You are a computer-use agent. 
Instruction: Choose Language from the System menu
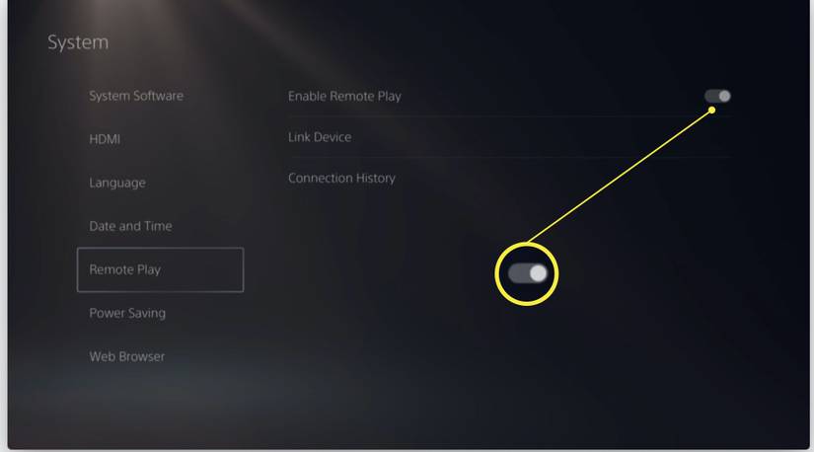117,183
